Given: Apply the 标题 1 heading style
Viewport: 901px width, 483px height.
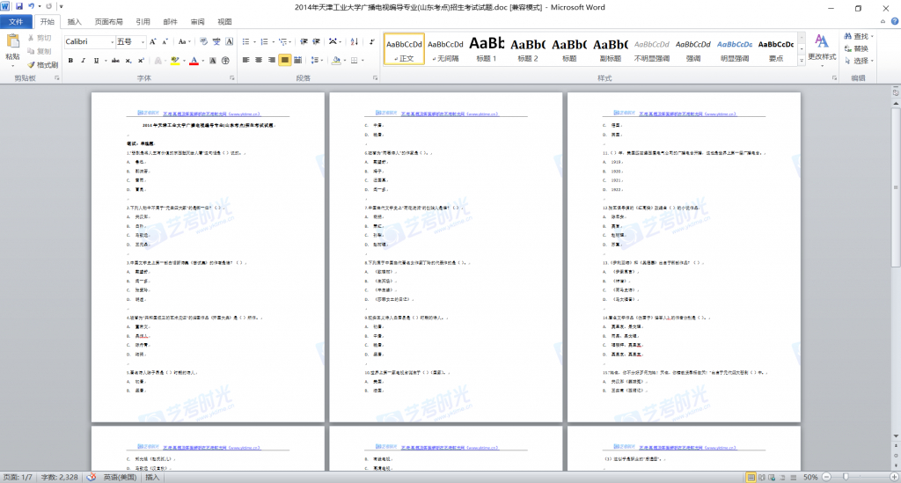Looking at the screenshot, I should (487, 48).
